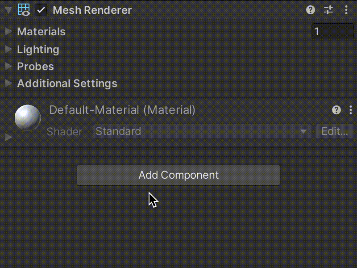357x268 pixels.
Task: Expand the Lighting section
Action: 8,50
